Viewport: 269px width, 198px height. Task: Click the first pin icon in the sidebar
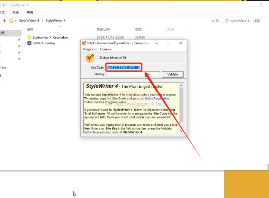pyautogui.click(x=19, y=40)
